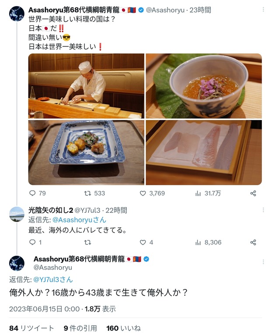View the 160 いいね likes list
Image resolution: width=271 pixels, height=335 pixels.
123,328
